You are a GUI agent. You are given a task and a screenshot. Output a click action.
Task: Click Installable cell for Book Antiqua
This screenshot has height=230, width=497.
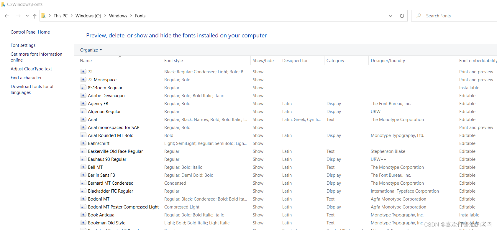pos(469,215)
